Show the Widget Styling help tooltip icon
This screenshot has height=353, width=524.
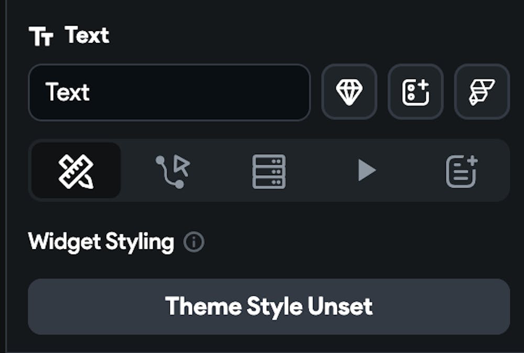pyautogui.click(x=194, y=242)
